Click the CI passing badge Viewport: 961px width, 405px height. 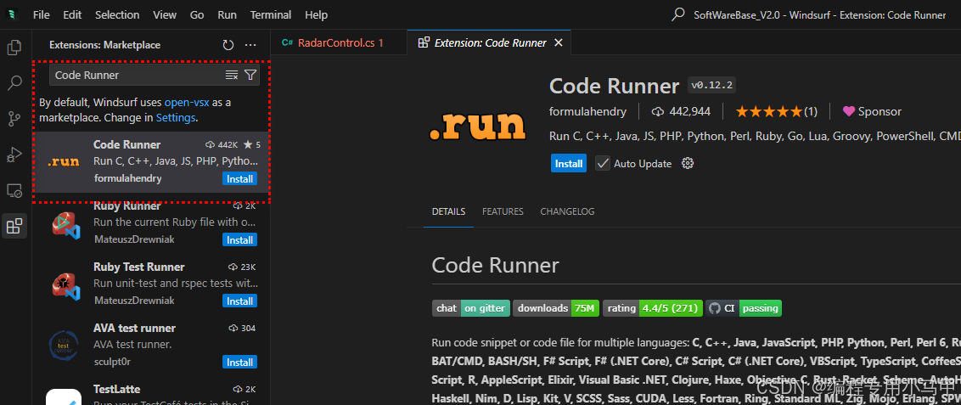[743, 308]
